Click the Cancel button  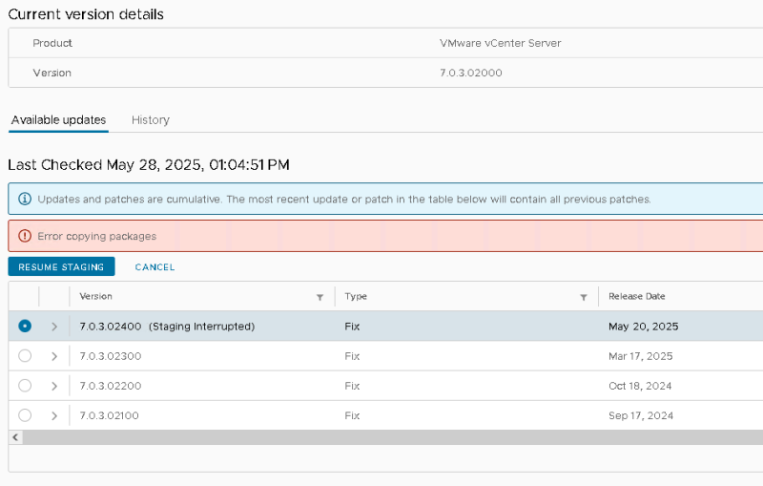click(155, 266)
